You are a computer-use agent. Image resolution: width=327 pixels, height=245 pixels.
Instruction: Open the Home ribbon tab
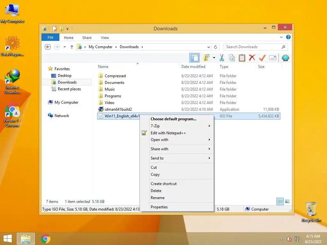(x=69, y=38)
